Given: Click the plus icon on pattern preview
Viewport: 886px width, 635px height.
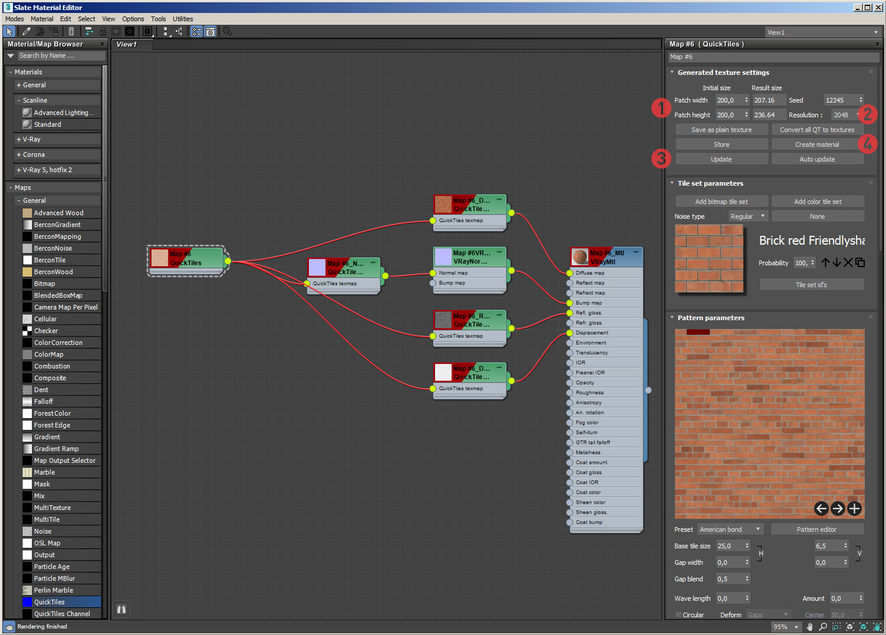Looking at the screenshot, I should (854, 508).
